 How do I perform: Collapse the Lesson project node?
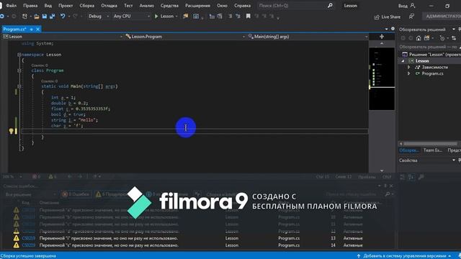(403, 61)
